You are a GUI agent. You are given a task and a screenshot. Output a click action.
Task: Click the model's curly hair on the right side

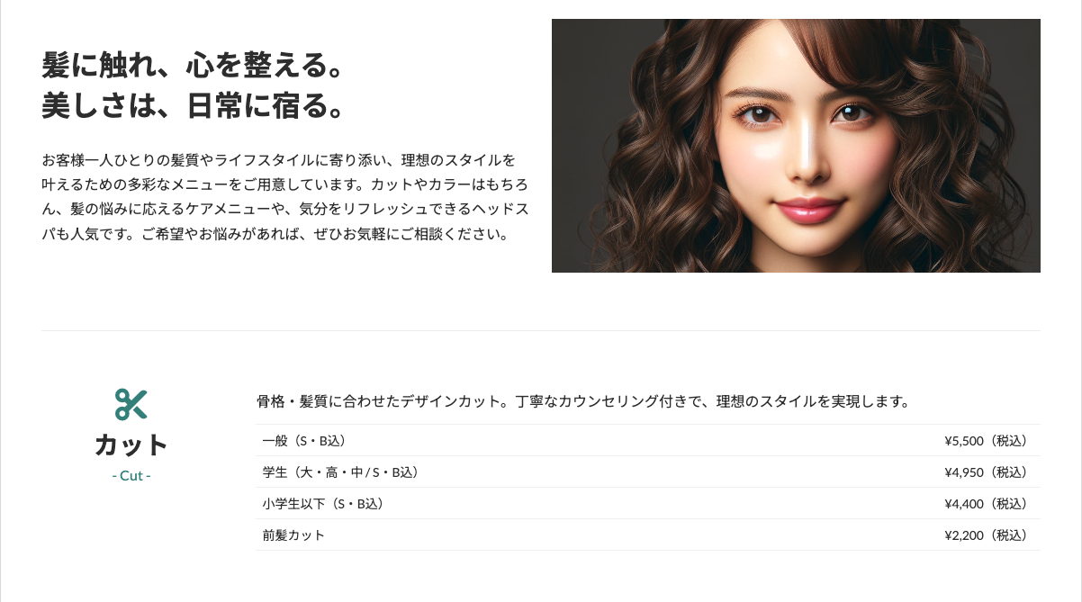(954, 153)
